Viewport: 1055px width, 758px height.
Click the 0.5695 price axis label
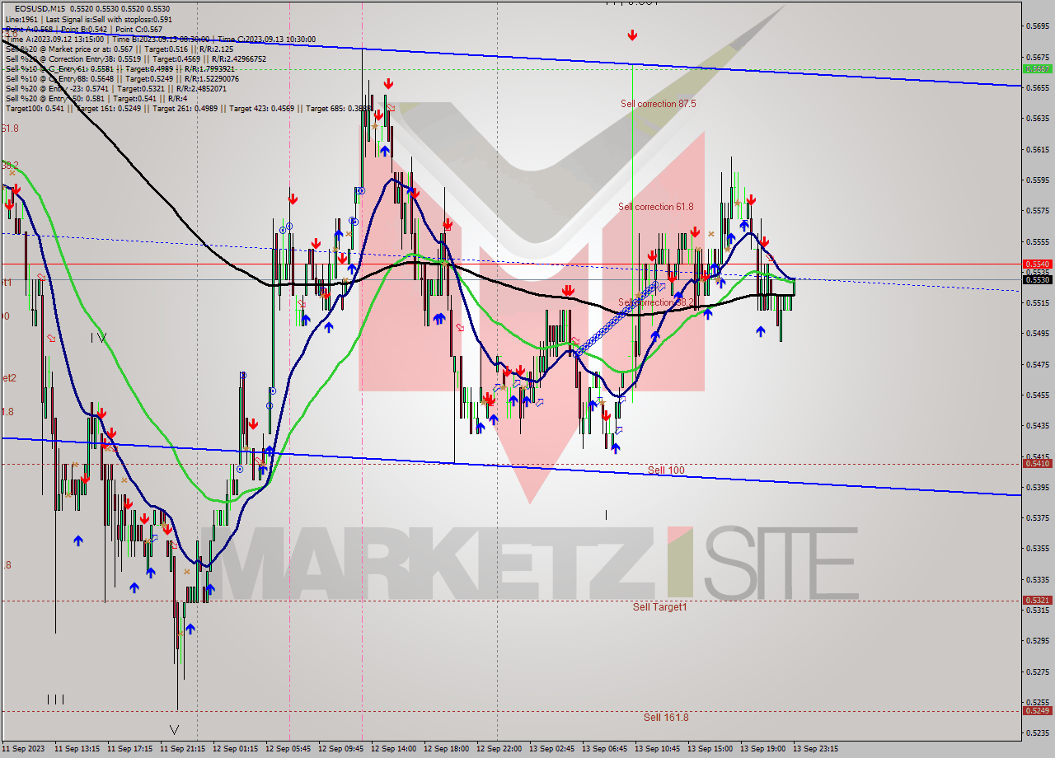click(x=1038, y=26)
